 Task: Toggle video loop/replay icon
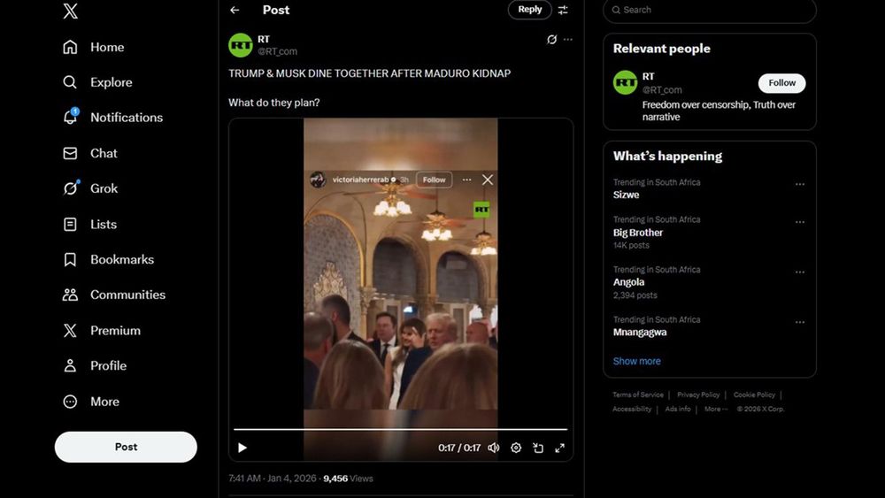point(538,448)
